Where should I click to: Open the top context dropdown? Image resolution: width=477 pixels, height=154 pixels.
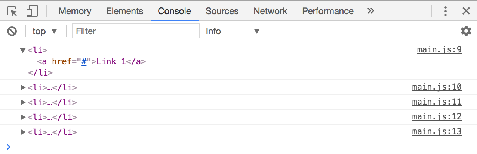click(x=45, y=31)
